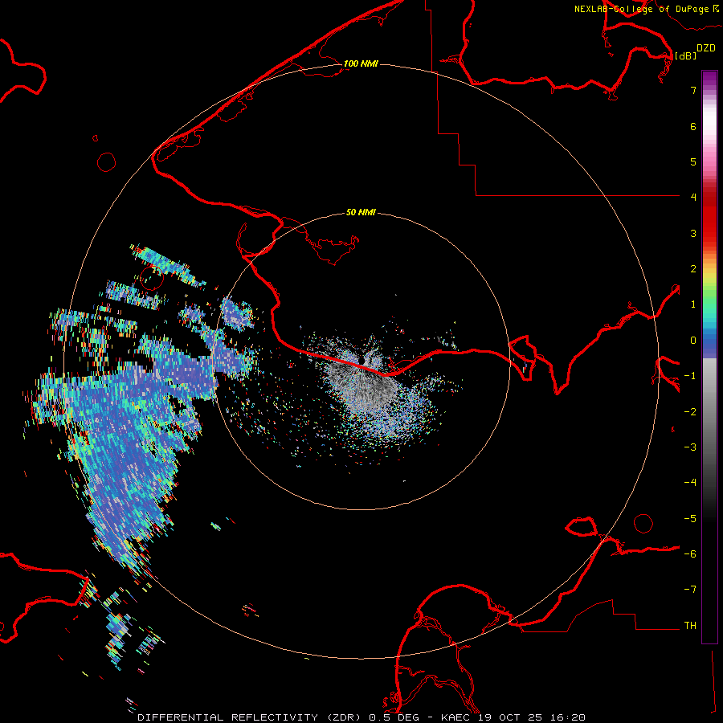Click the -5 tick label on color scale
This screenshot has width=723, height=723.
click(x=690, y=519)
